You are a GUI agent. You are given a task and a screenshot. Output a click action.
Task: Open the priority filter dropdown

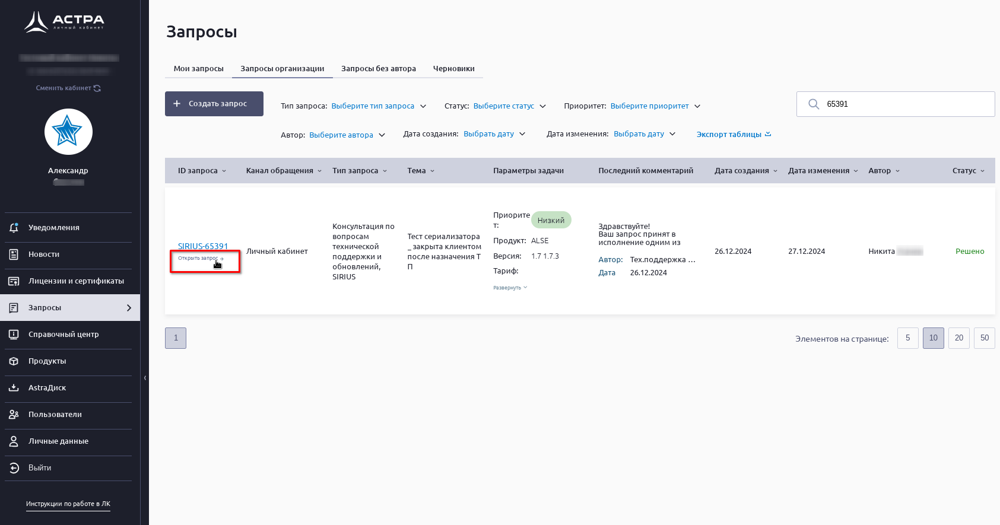655,106
